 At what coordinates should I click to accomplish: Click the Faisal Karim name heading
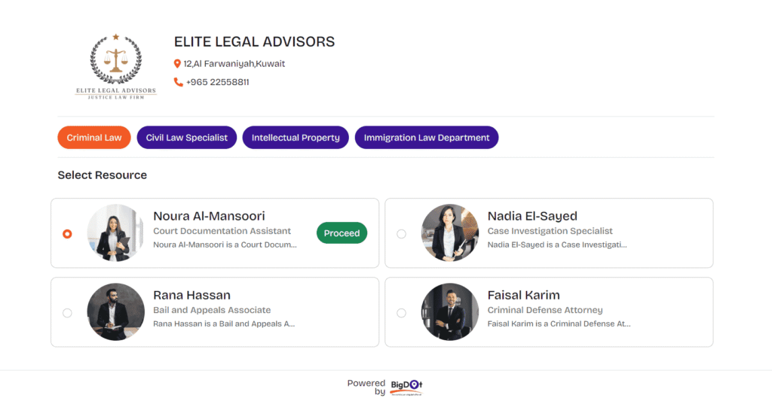[x=523, y=295]
